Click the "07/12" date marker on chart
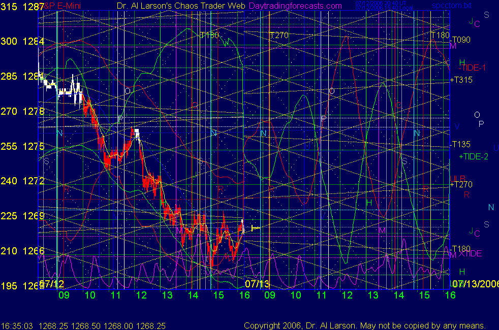The image size is (499, 330). click(x=51, y=284)
